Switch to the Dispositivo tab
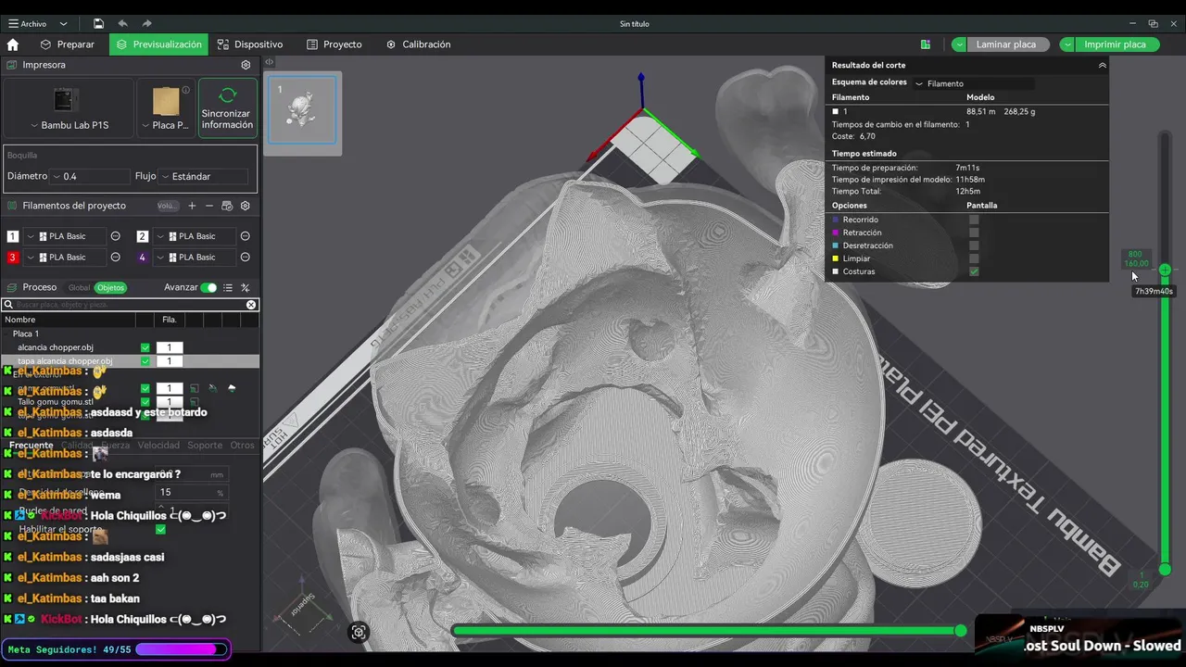The image size is (1186, 667). tap(250, 44)
